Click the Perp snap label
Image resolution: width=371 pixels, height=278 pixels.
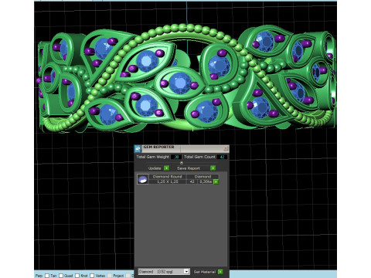coord(39,276)
